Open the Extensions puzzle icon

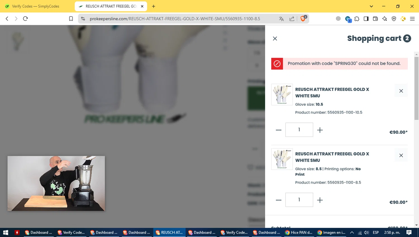click(357, 19)
